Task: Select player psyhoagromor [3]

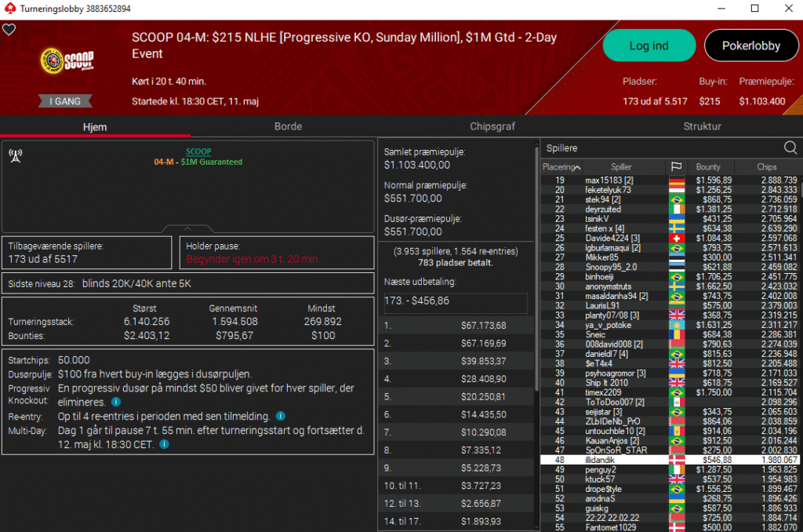Action: [x=670, y=373]
